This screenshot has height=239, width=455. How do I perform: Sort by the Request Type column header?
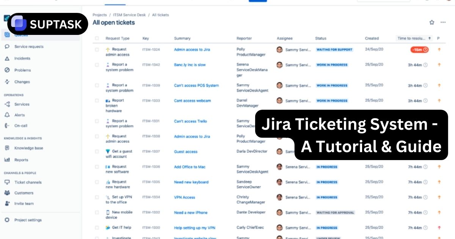pos(118,38)
